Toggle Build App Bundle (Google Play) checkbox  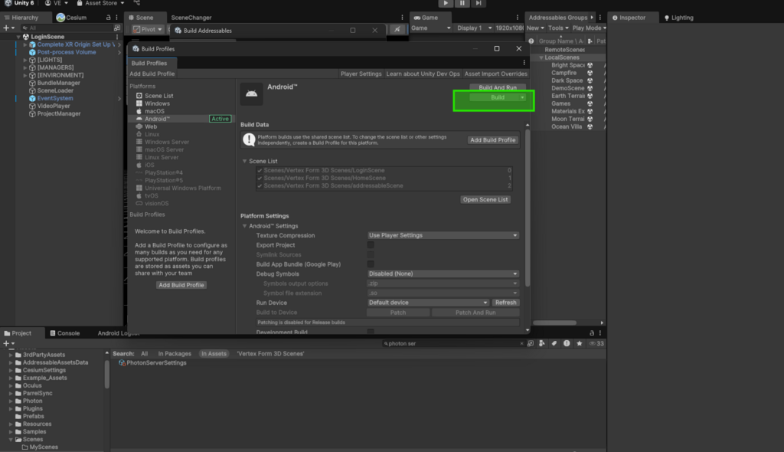[x=371, y=264]
